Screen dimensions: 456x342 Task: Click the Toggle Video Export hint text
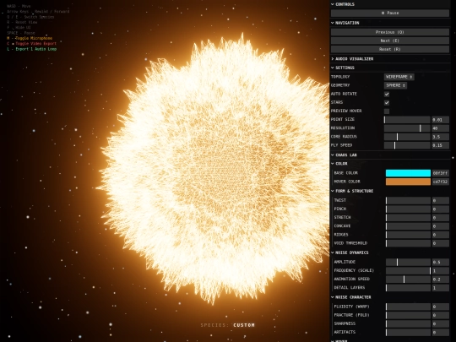[32, 44]
